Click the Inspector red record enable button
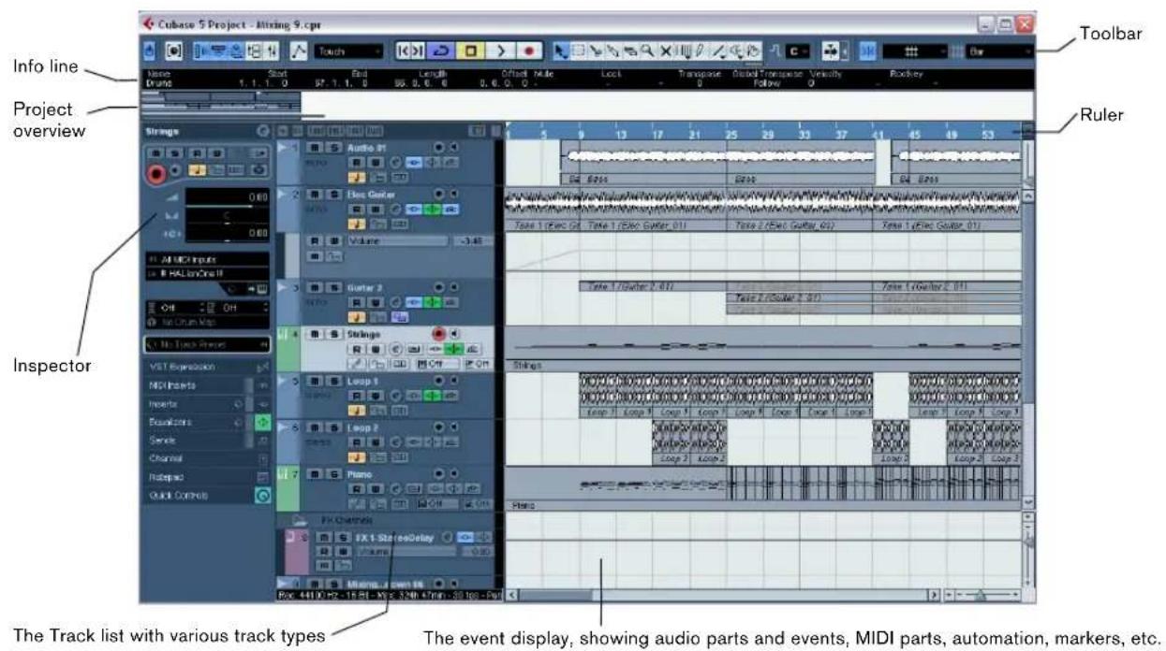Screen dimensions: 1166x651 155,172
